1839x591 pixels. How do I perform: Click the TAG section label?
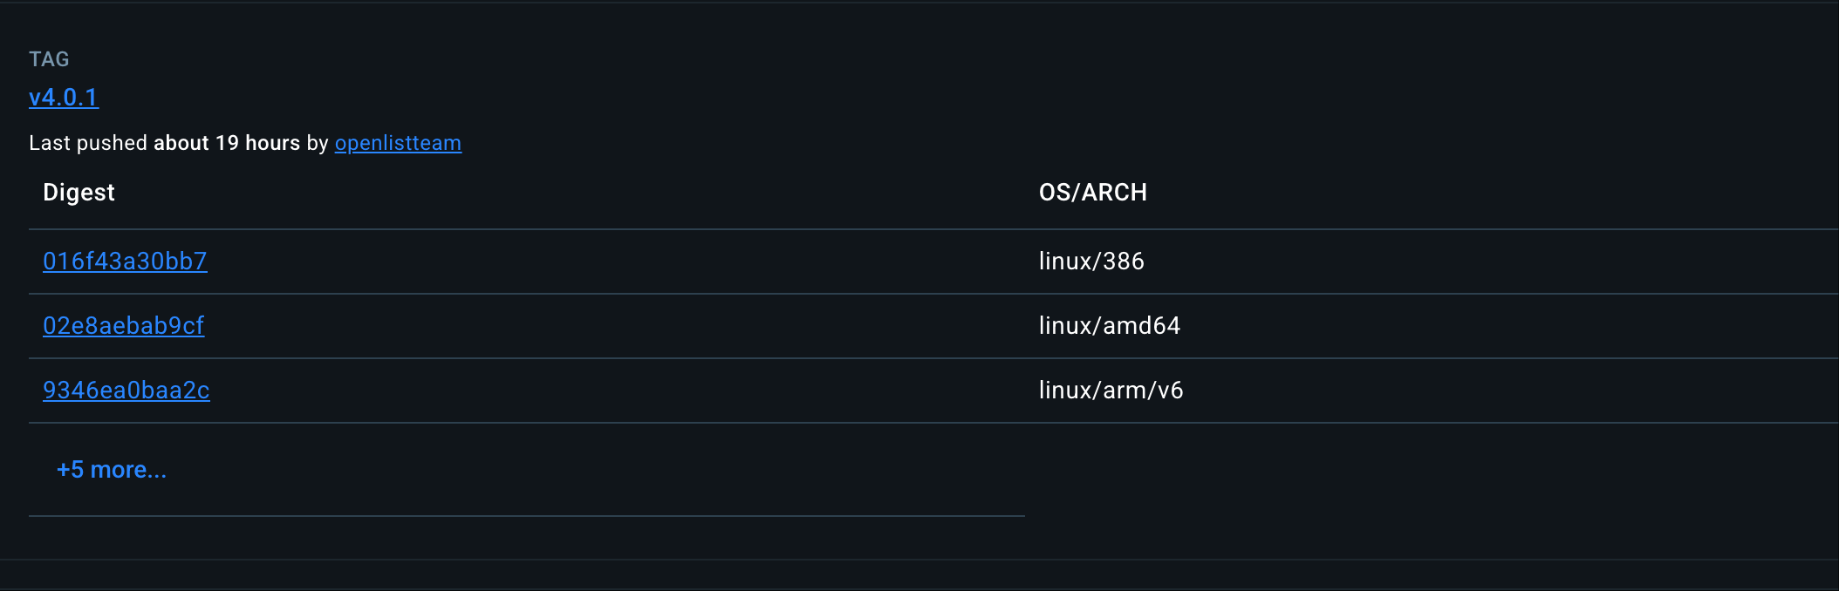tap(49, 59)
